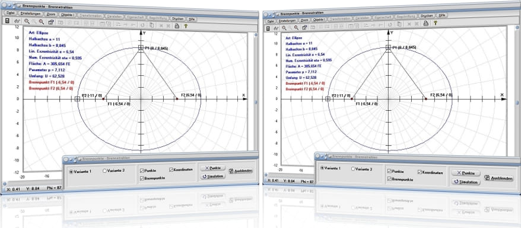
Task: Open Zoom menu in right window
Action: click(x=304, y=20)
